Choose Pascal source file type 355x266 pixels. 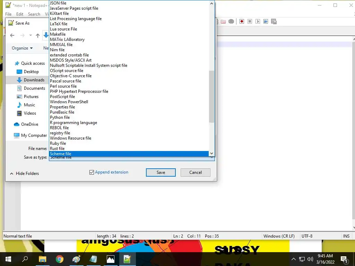pos(129,81)
